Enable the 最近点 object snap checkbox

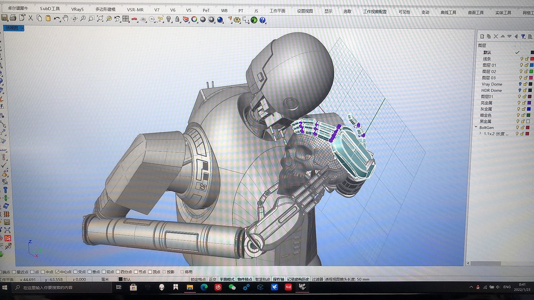click(14, 272)
